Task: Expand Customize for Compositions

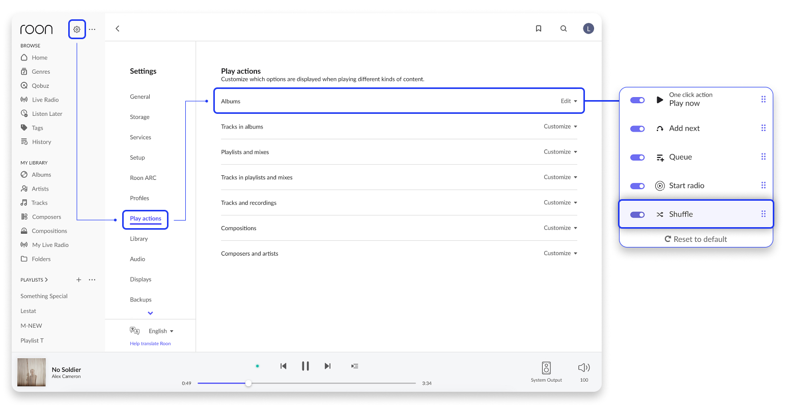Action: point(560,228)
